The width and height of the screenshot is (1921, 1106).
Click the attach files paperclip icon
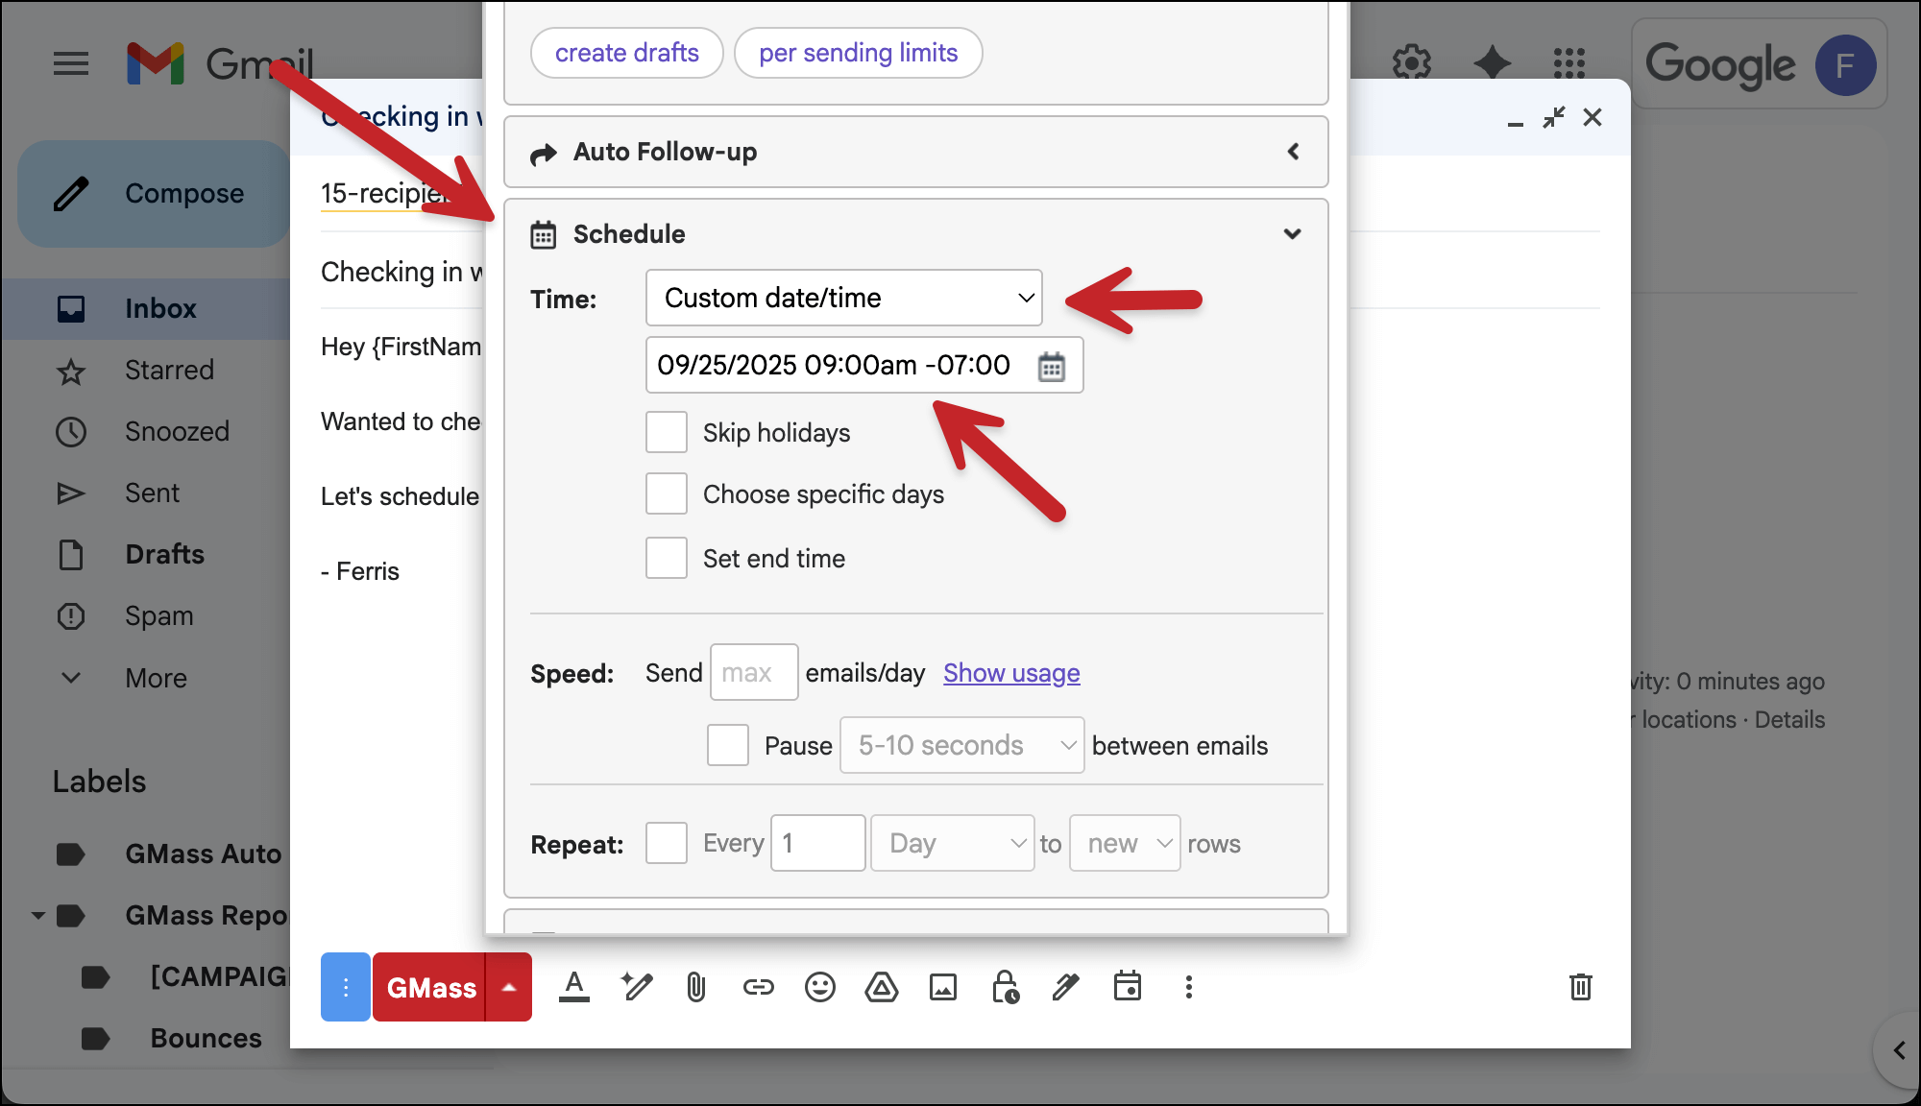pyautogui.click(x=696, y=987)
